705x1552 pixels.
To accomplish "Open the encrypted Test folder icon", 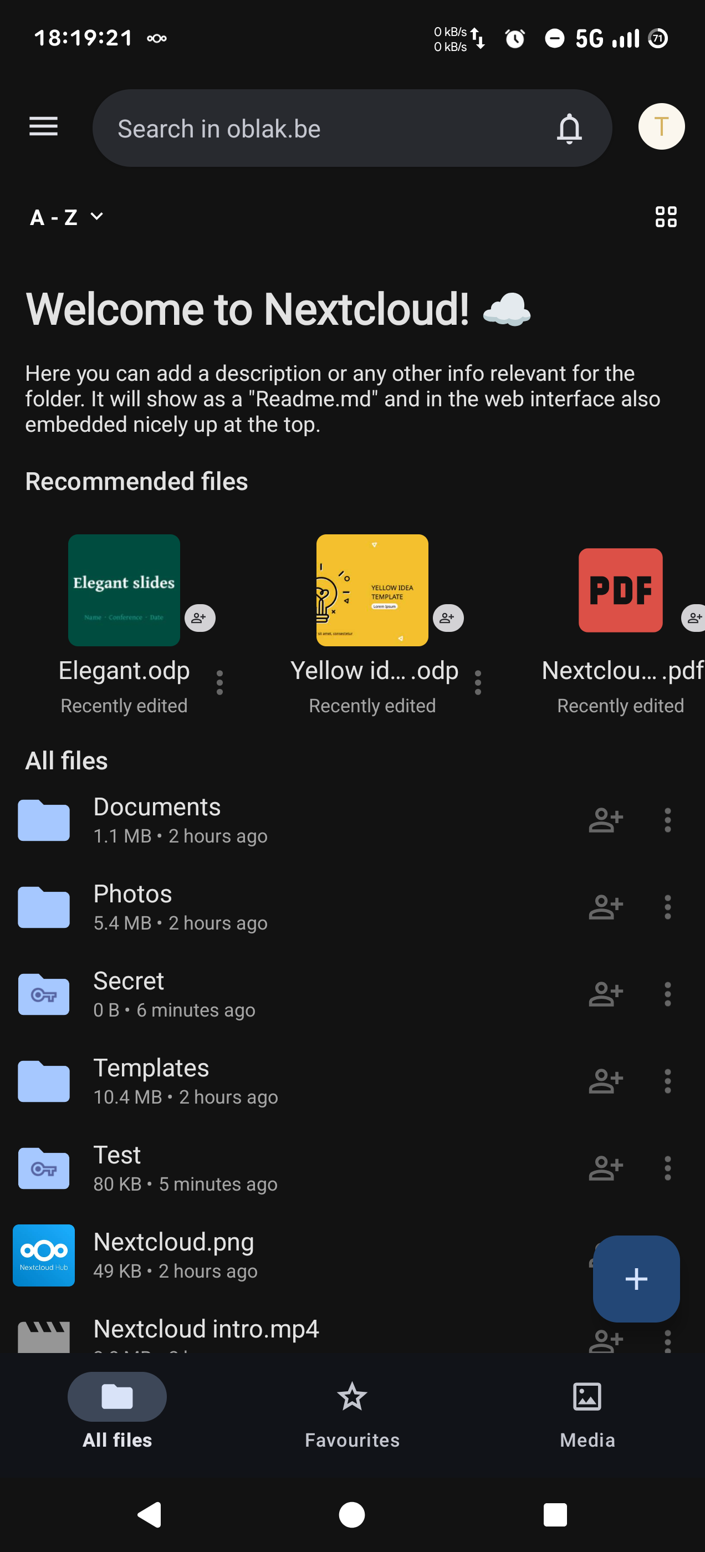I will tap(44, 1168).
